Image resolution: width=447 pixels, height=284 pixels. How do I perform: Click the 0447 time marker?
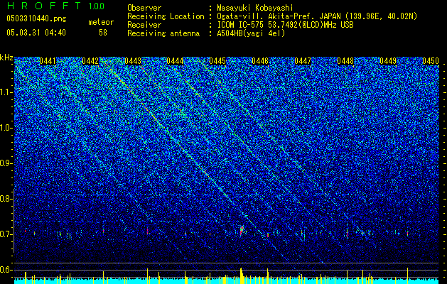(x=303, y=61)
